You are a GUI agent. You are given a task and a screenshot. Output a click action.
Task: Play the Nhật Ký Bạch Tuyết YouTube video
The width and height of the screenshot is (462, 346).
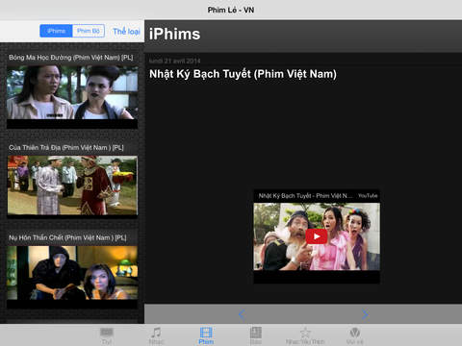(x=317, y=236)
